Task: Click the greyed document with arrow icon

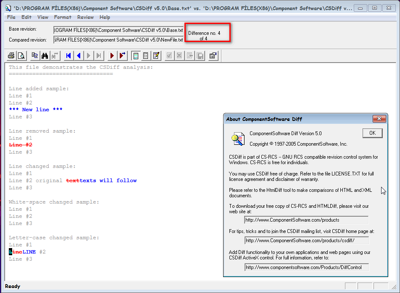Action: click(190, 55)
